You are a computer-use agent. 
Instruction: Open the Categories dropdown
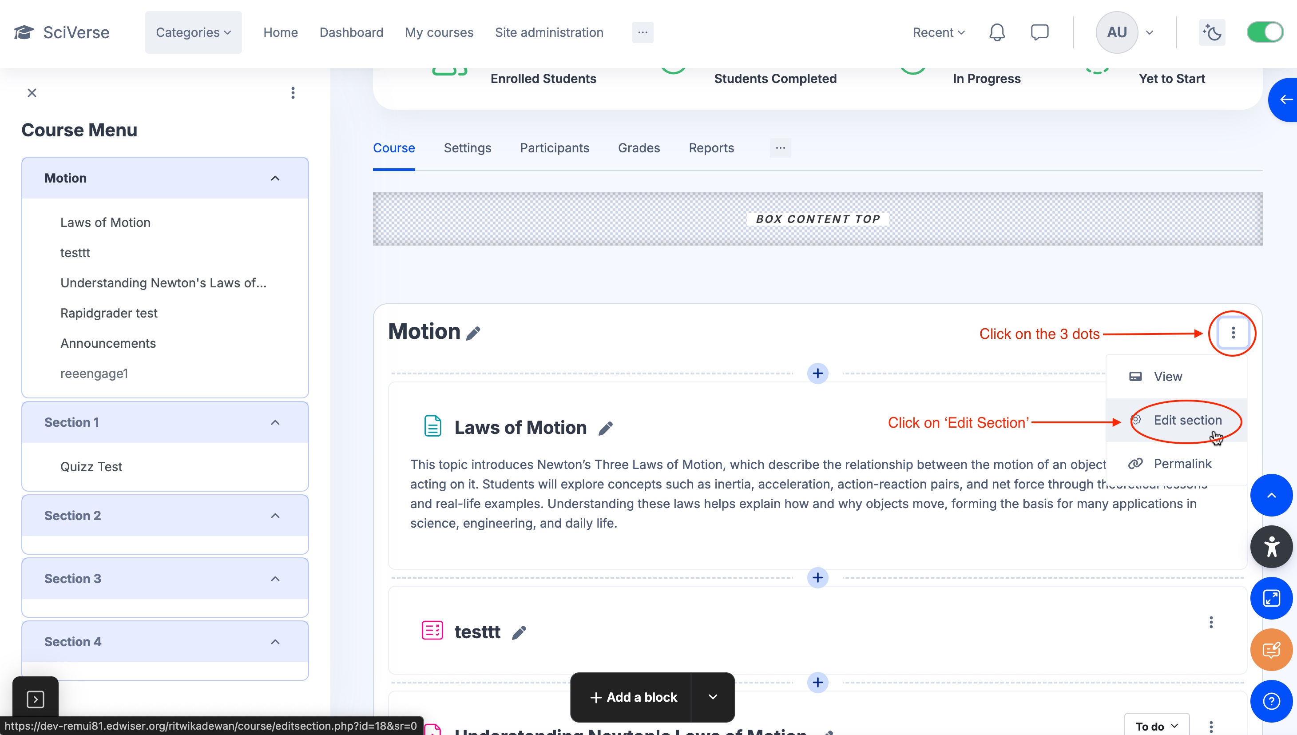193,32
